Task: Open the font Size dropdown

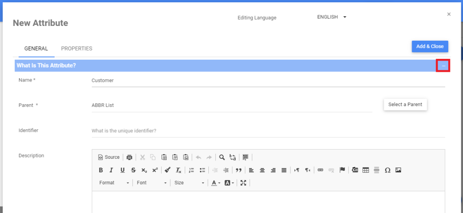Action: click(189, 183)
